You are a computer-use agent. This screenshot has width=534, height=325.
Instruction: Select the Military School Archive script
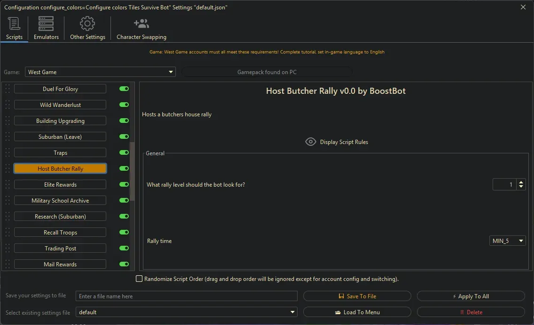click(60, 201)
